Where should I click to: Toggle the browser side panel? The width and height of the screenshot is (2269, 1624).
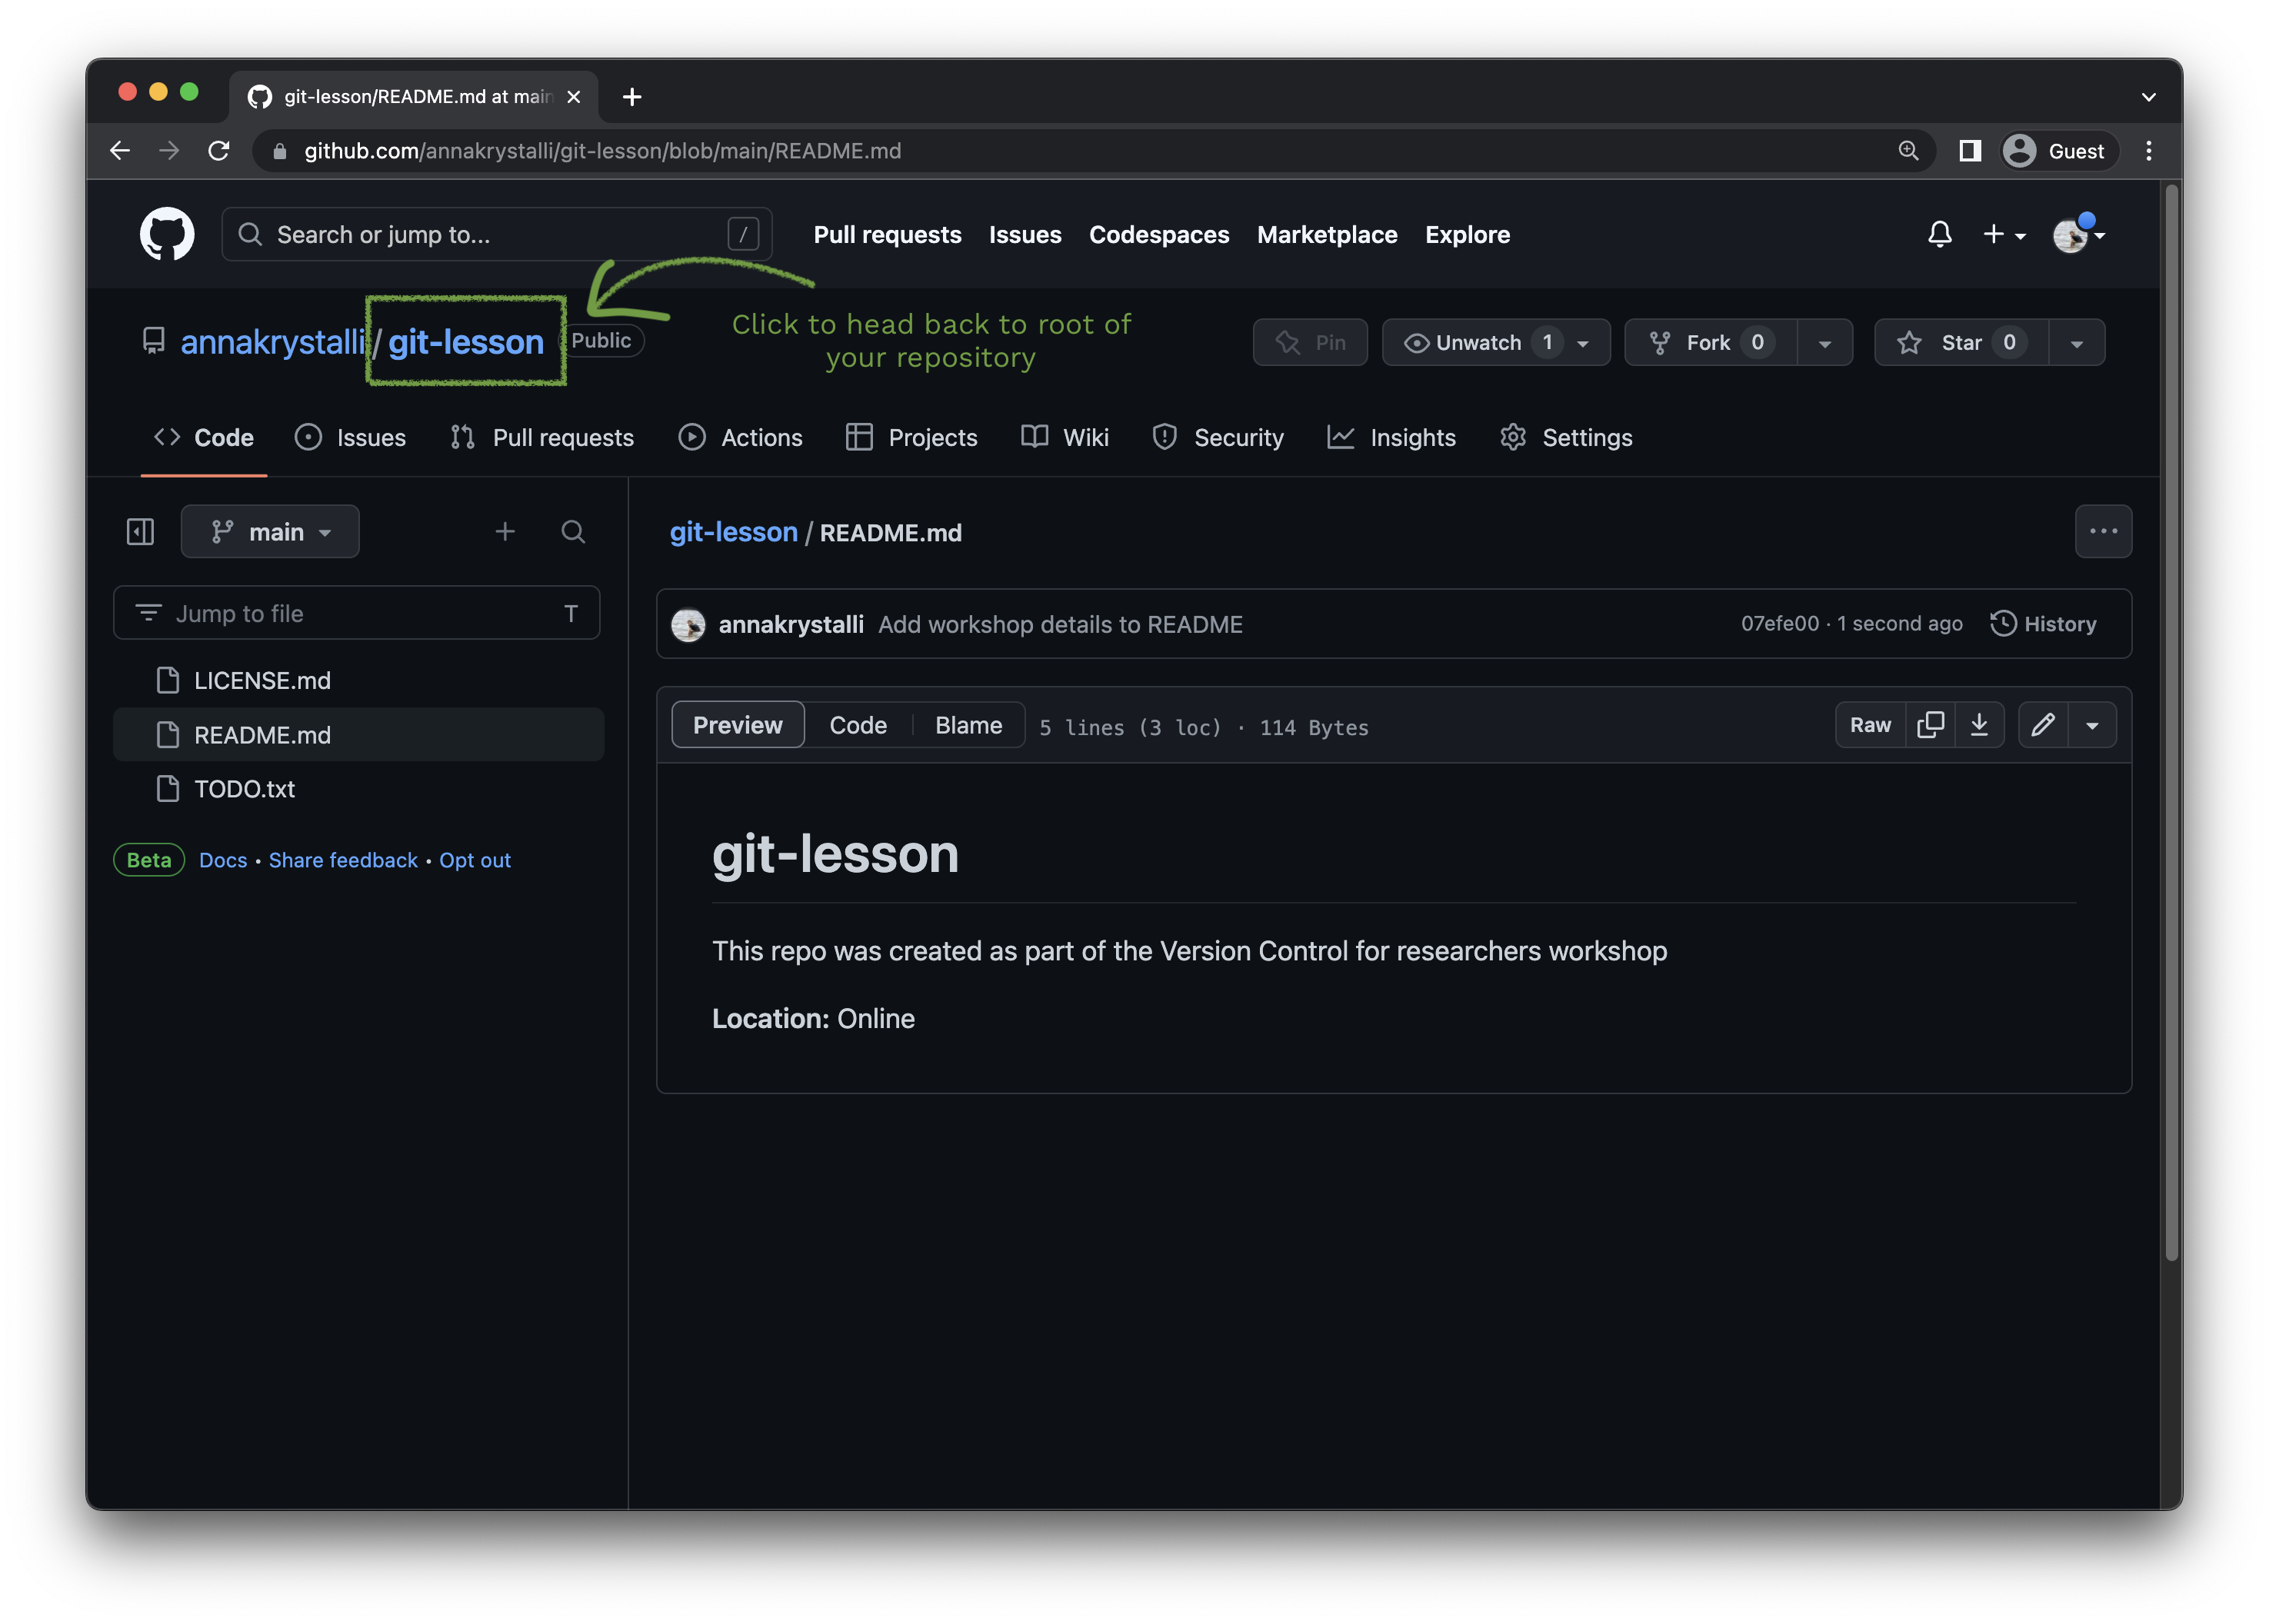(1969, 150)
